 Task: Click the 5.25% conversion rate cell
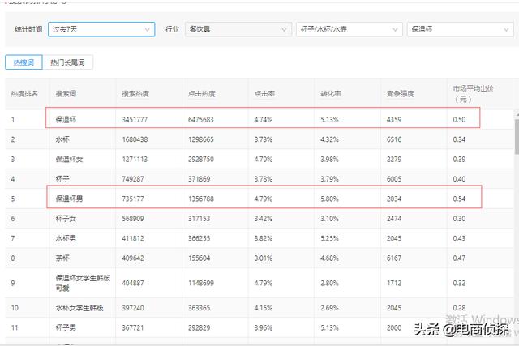point(329,238)
